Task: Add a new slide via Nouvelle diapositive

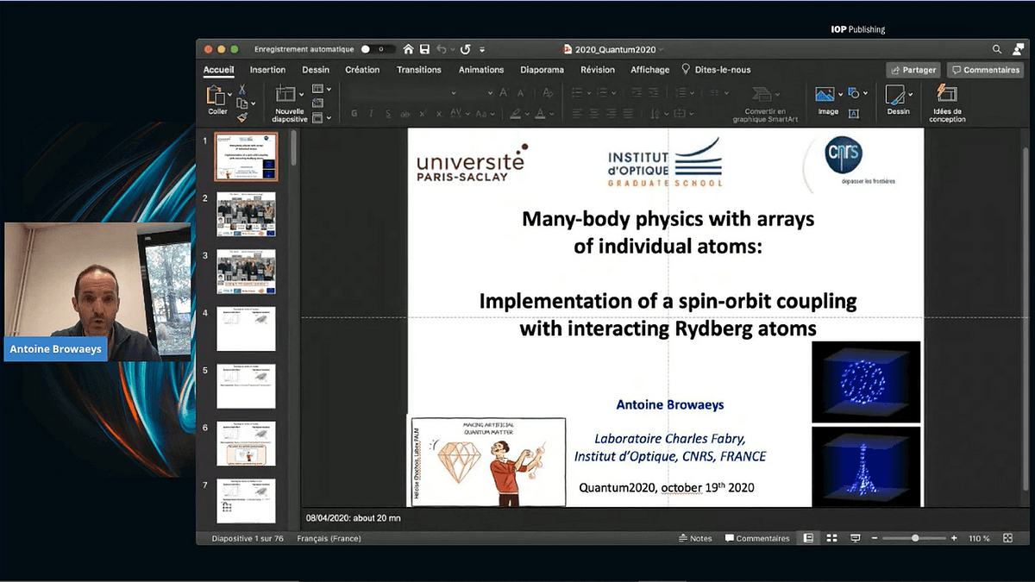Action: click(285, 93)
